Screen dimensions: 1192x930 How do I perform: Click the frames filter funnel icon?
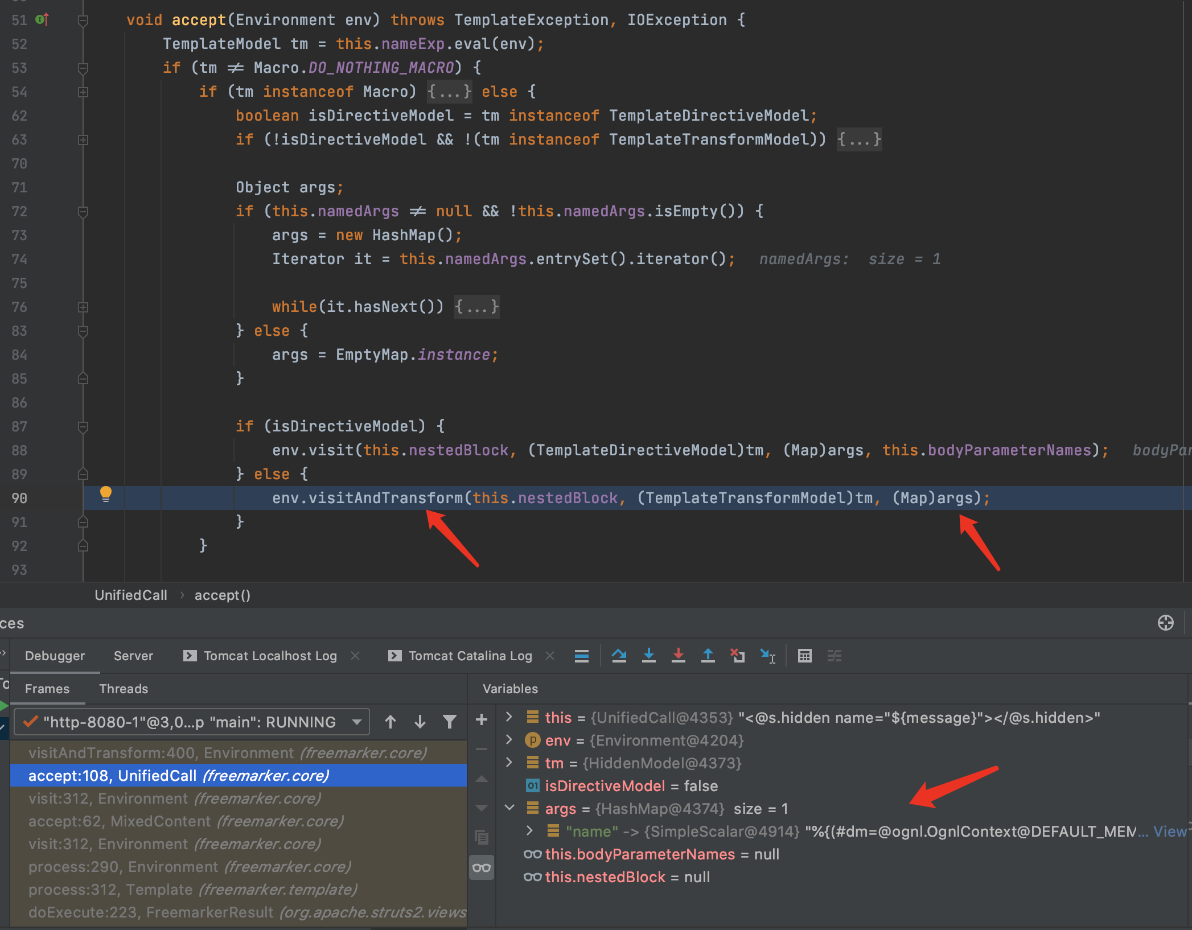click(x=450, y=722)
